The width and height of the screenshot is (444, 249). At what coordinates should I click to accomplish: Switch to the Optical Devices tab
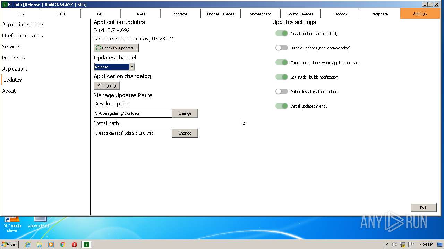tap(221, 14)
